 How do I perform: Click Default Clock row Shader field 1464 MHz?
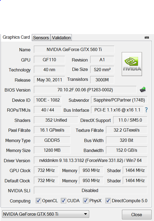135,180
